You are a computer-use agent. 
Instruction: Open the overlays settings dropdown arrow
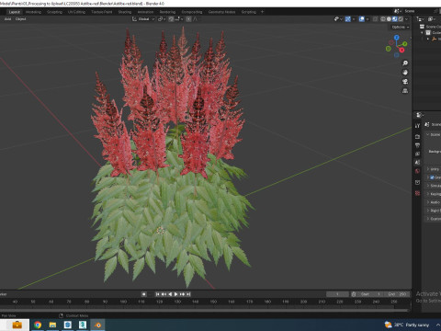click(367, 19)
